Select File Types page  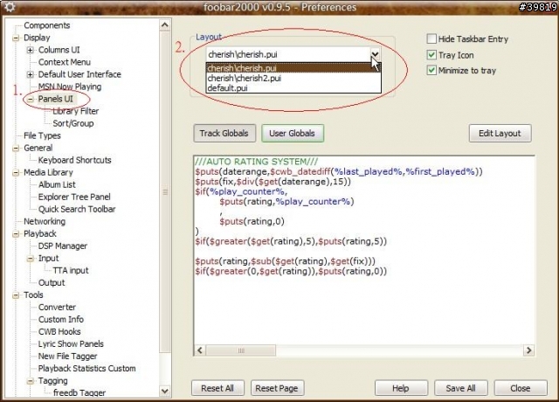[x=42, y=135]
